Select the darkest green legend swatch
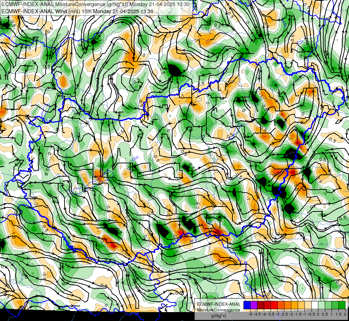Viewport: 349px width, 321px height. [342, 305]
